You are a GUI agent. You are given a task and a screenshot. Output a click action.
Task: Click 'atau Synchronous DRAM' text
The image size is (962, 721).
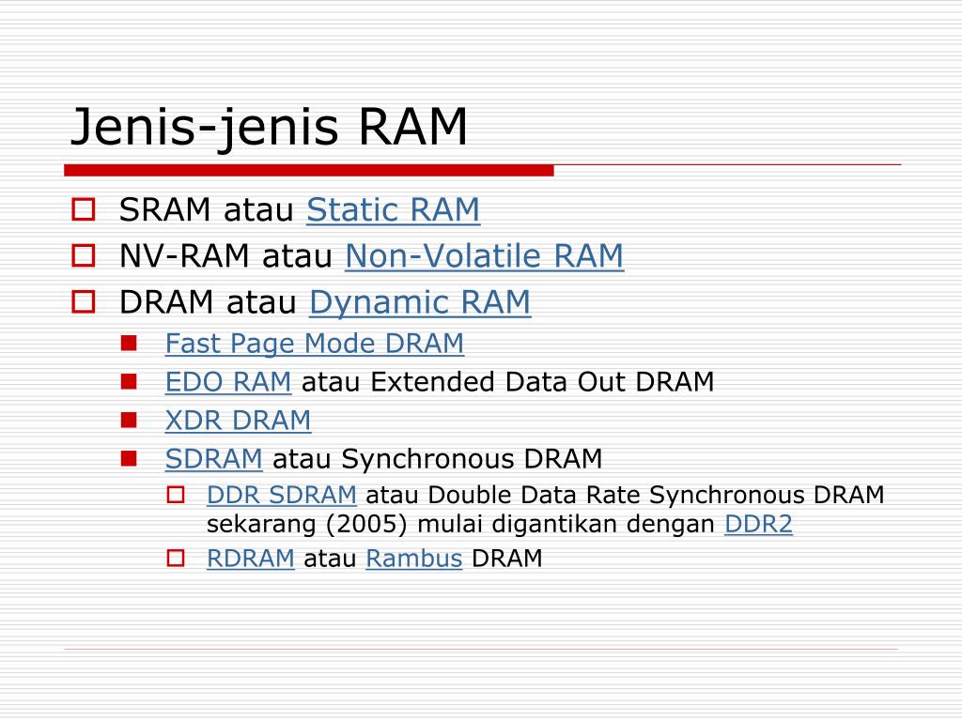[x=438, y=458]
